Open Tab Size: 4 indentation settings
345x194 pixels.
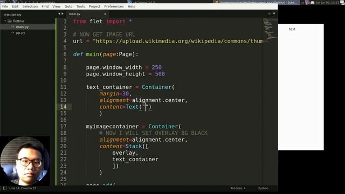(238, 188)
